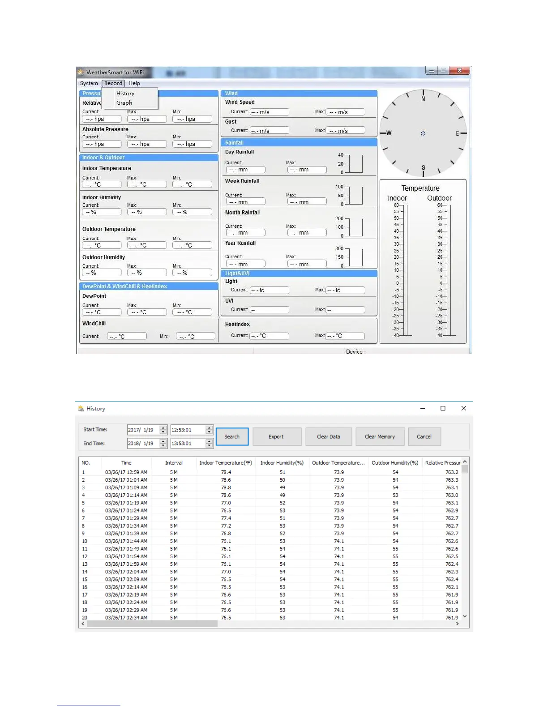Click the History window title icon
The height and width of the screenshot is (709, 548).
pos(81,409)
